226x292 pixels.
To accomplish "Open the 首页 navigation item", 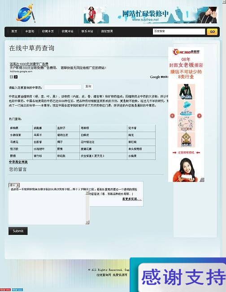I will point(14,31).
